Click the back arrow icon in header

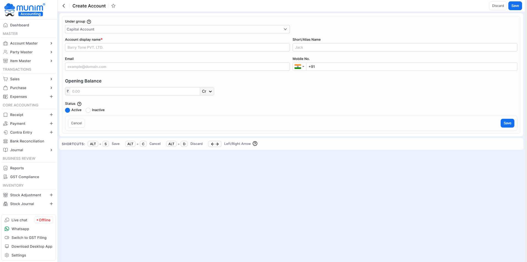[x=64, y=6]
